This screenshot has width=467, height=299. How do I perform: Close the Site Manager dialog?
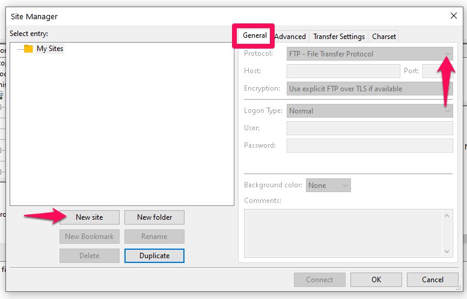click(x=453, y=16)
